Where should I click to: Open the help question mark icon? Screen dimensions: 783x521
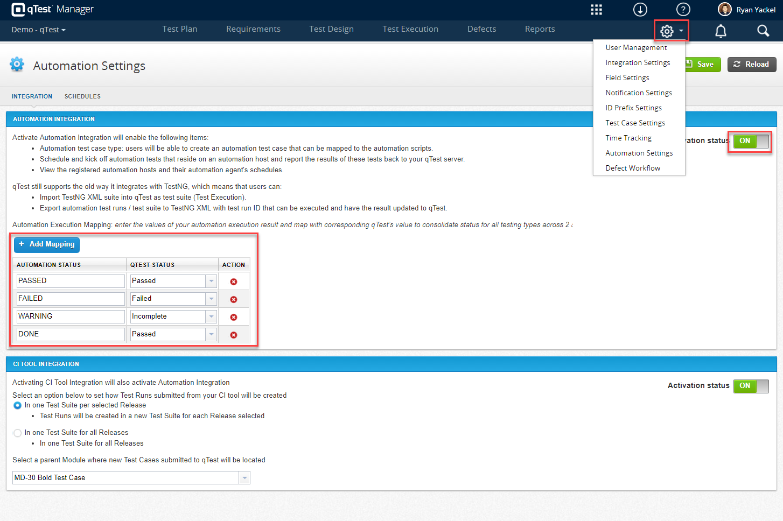point(683,10)
